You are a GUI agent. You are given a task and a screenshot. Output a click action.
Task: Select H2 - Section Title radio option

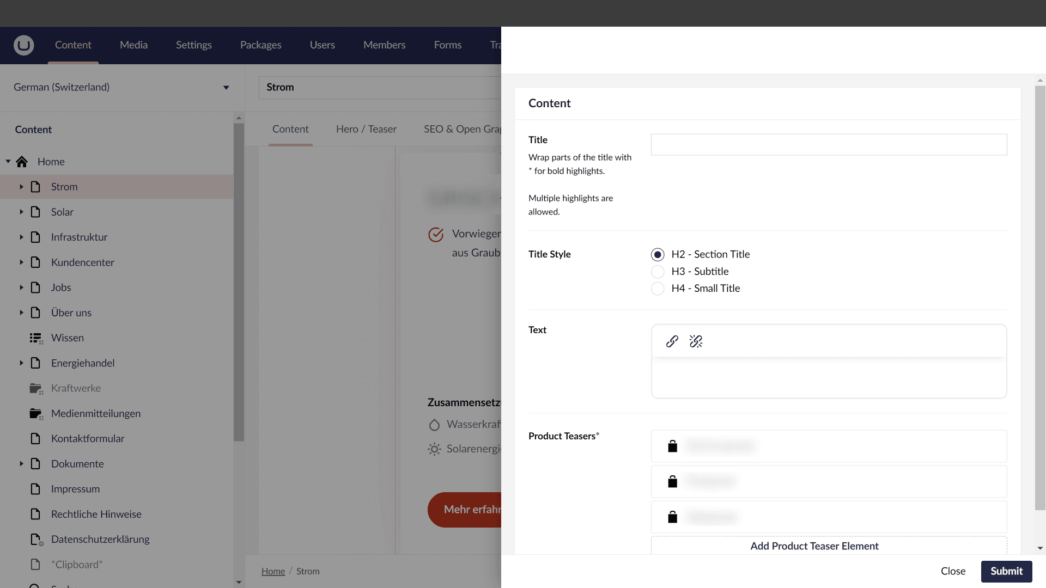658,254
